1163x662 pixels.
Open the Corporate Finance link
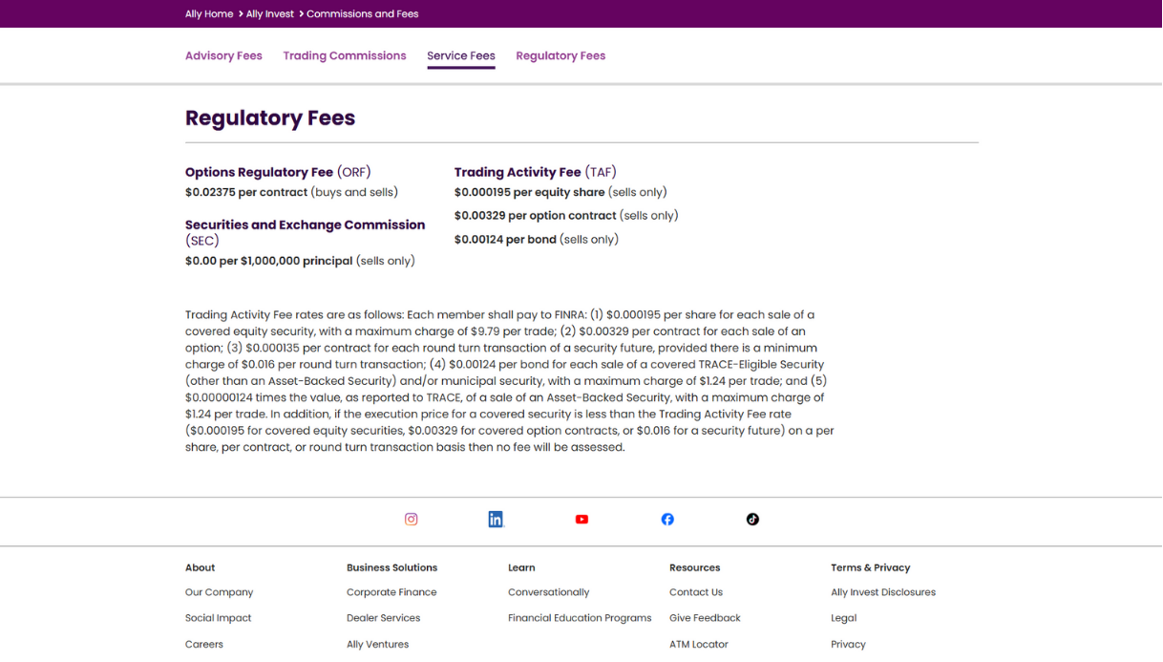coord(391,592)
